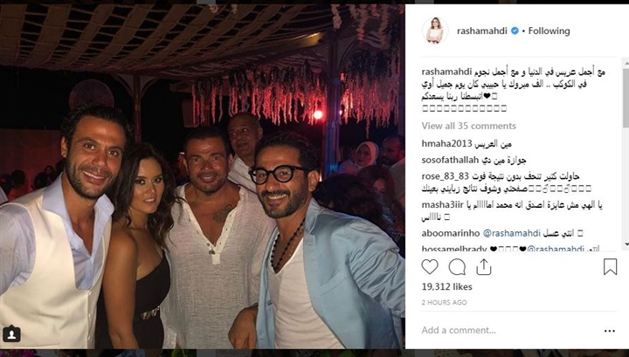
Task: Open hmaha2013 commenter profile
Action: pyautogui.click(x=446, y=143)
